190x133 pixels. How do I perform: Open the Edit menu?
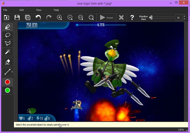tap(22, 10)
